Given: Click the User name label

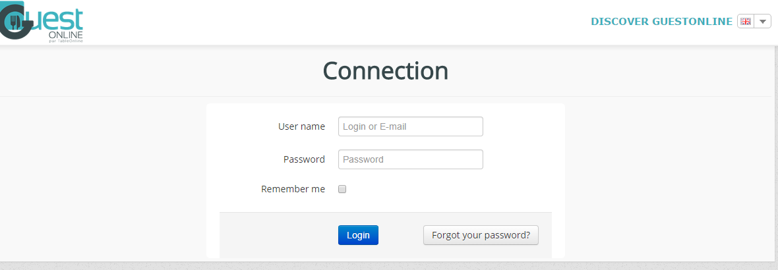Looking at the screenshot, I should [x=301, y=126].
